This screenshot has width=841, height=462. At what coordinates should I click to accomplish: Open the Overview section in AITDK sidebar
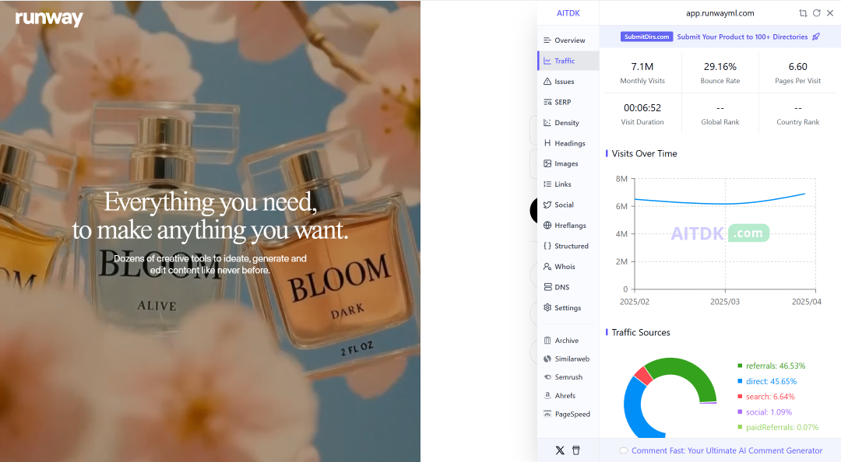click(x=568, y=40)
